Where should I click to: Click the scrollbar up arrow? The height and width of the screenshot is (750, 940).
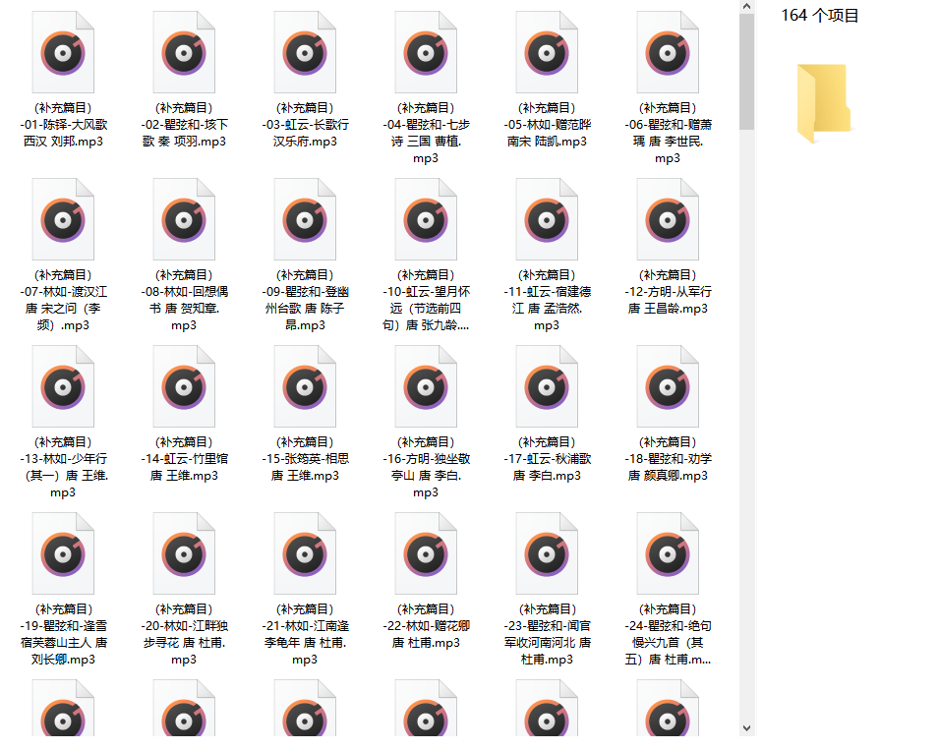tap(746, 7)
